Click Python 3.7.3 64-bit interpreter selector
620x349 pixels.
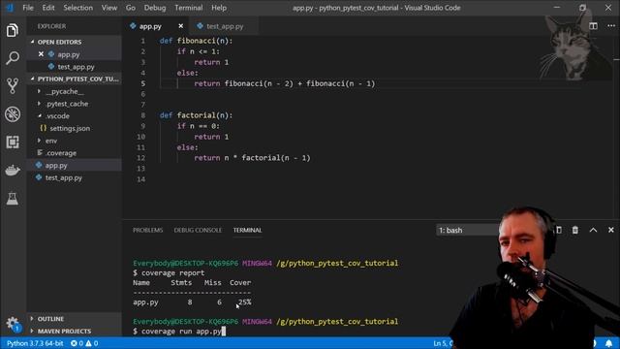[x=35, y=343]
